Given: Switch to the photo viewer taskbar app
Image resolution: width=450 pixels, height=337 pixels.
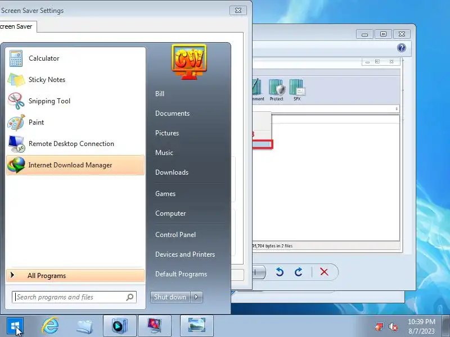Looking at the screenshot, I should pyautogui.click(x=196, y=326).
